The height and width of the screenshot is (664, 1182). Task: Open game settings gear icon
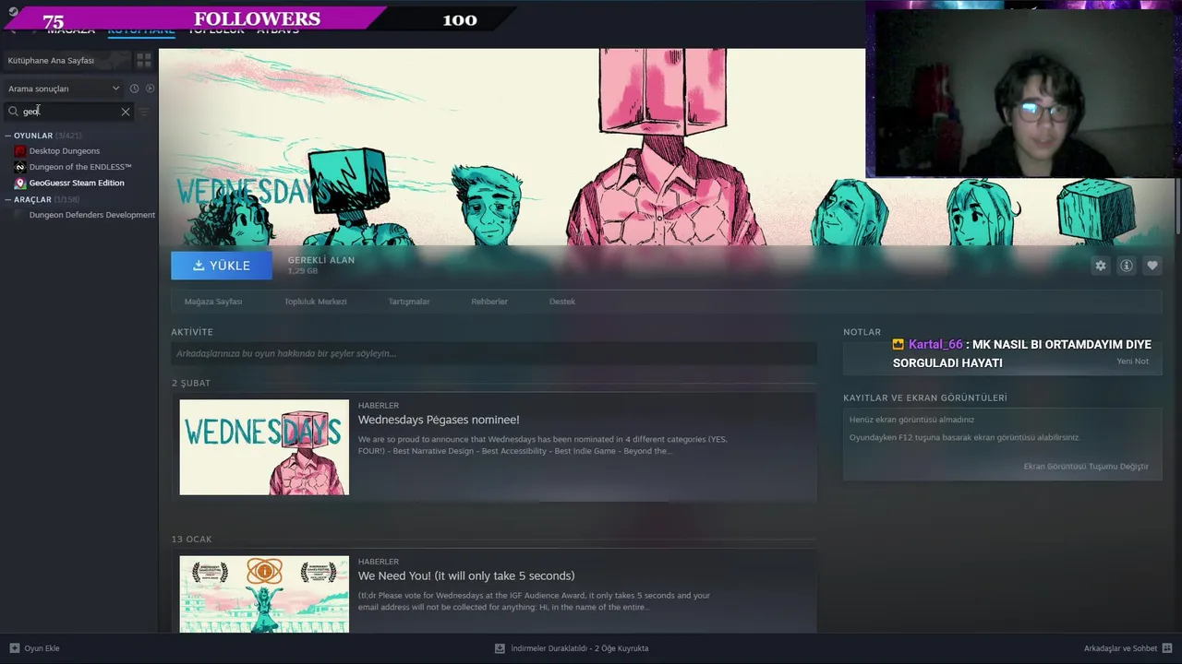(x=1100, y=266)
